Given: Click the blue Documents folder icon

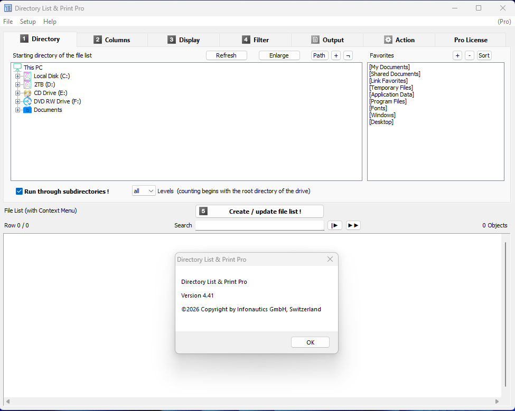Looking at the screenshot, I should pyautogui.click(x=27, y=110).
